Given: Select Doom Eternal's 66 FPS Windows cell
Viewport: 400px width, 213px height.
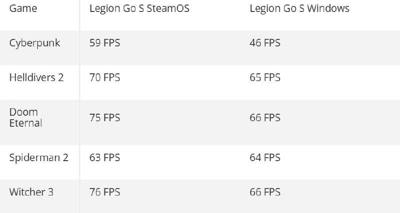Looking at the screenshot, I should pos(265,118).
